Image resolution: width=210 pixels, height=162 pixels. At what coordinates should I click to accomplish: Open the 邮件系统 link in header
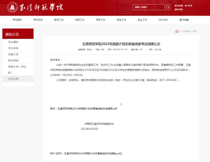click(179, 9)
